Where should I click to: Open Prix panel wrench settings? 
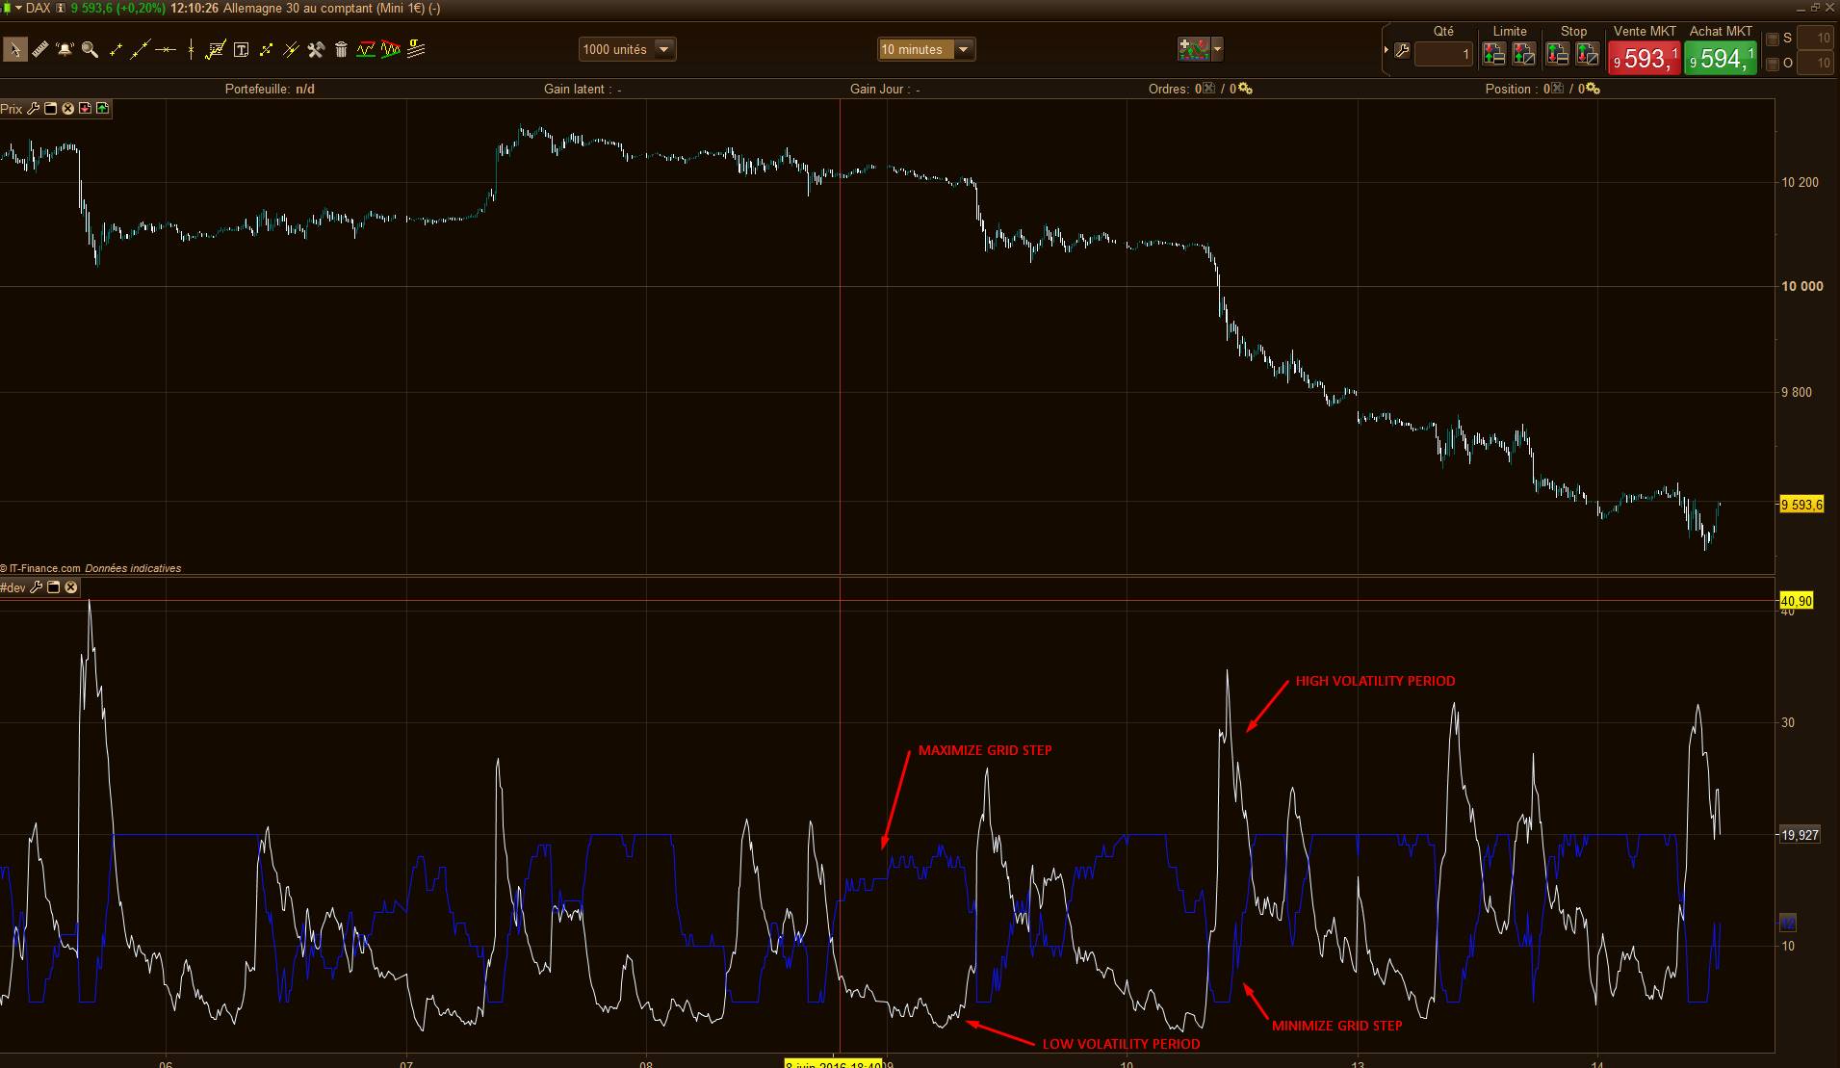(x=34, y=109)
